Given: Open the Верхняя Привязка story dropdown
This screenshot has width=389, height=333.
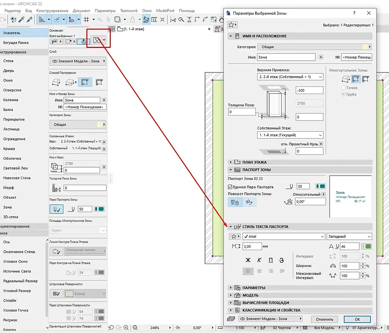Looking at the screenshot, I should click(x=290, y=77).
